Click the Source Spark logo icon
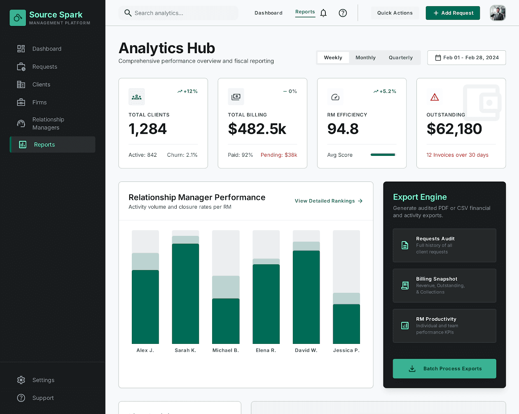Screen dimensions: 519x414 [x=18, y=18]
